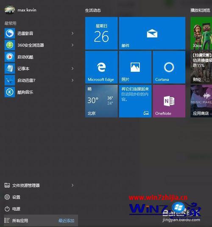Click the 酷狗音乐 label text
Screen dimensions: 212x227
(x=25, y=92)
